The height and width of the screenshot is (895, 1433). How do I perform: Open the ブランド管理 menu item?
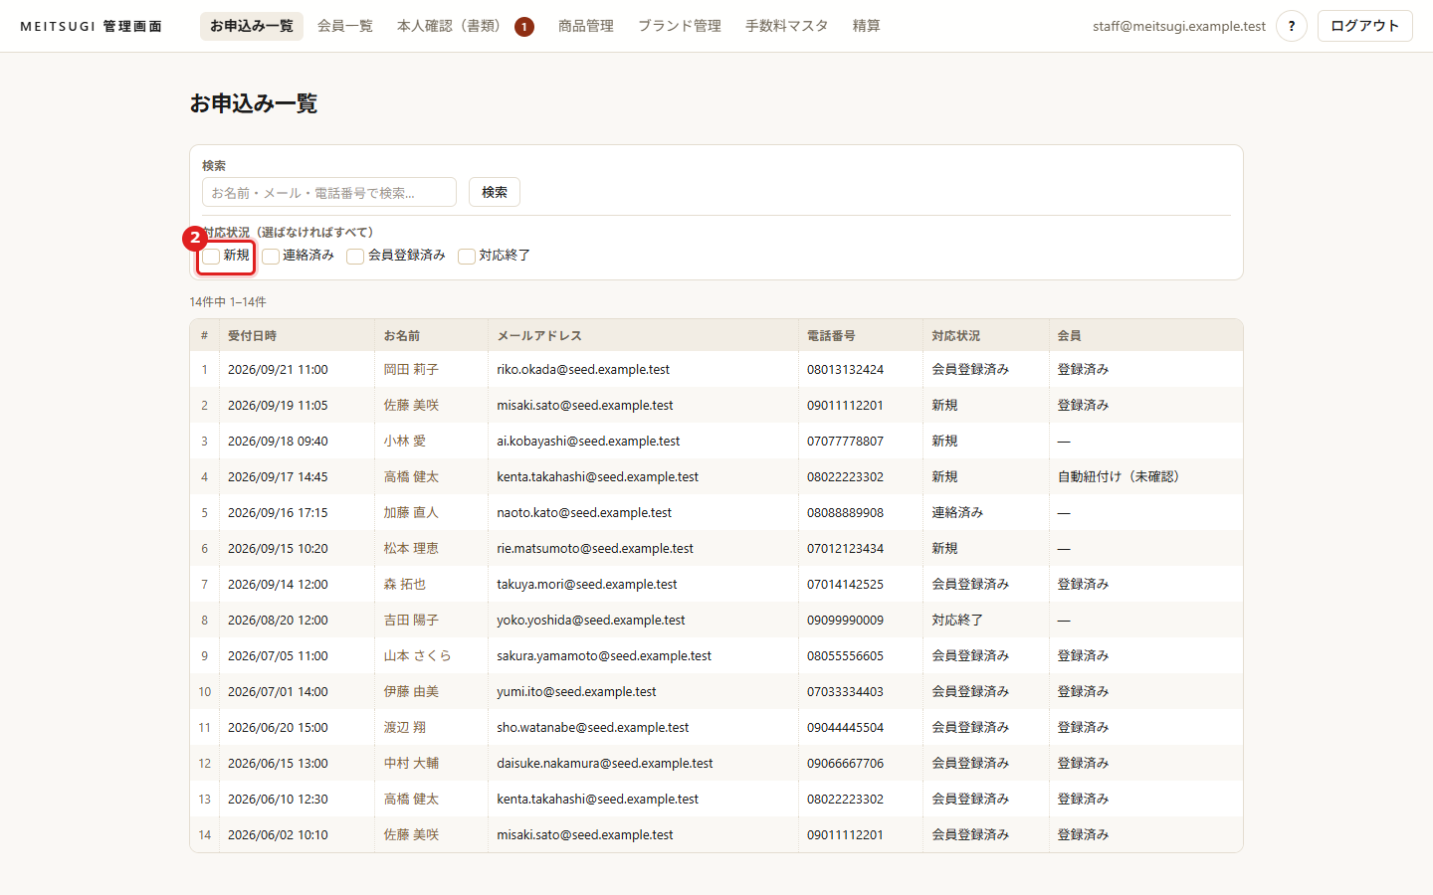pos(680,26)
